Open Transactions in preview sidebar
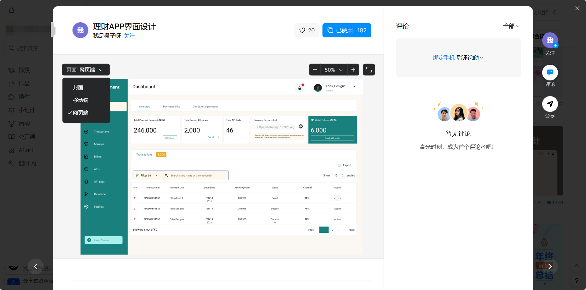586x290 pixels. pyautogui.click(x=97, y=132)
